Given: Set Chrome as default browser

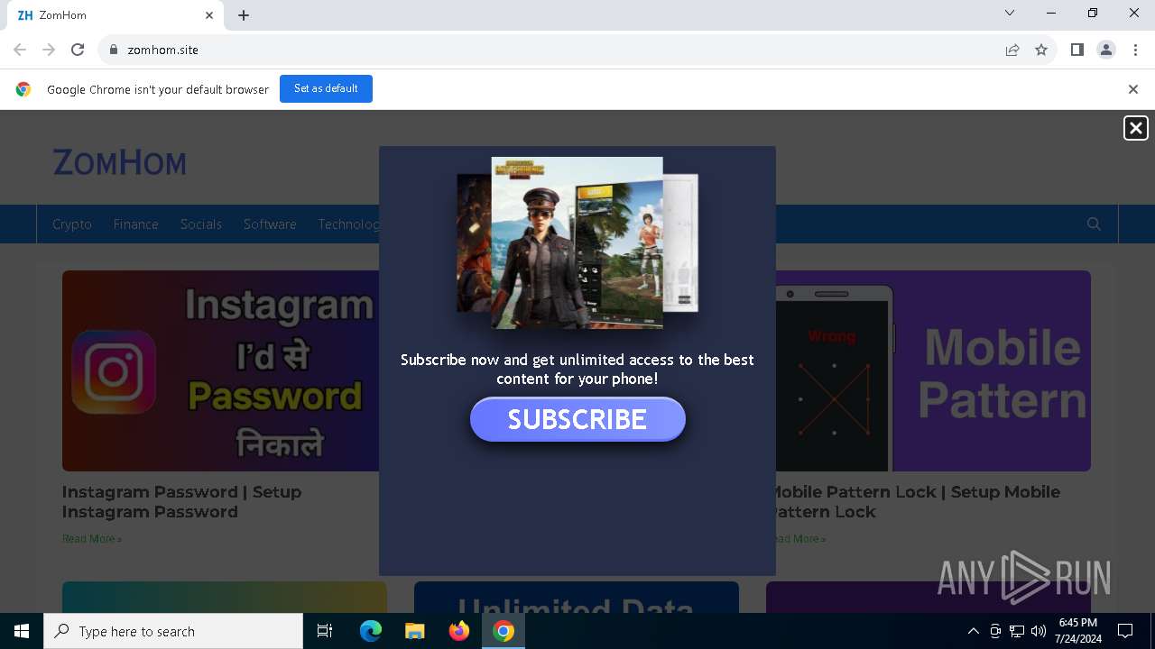Looking at the screenshot, I should click(326, 88).
